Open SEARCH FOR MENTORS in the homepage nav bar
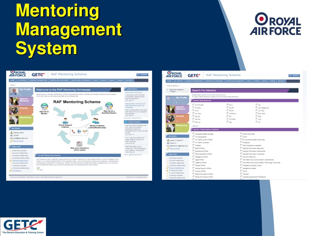The image size is (314, 236). [x=38, y=80]
